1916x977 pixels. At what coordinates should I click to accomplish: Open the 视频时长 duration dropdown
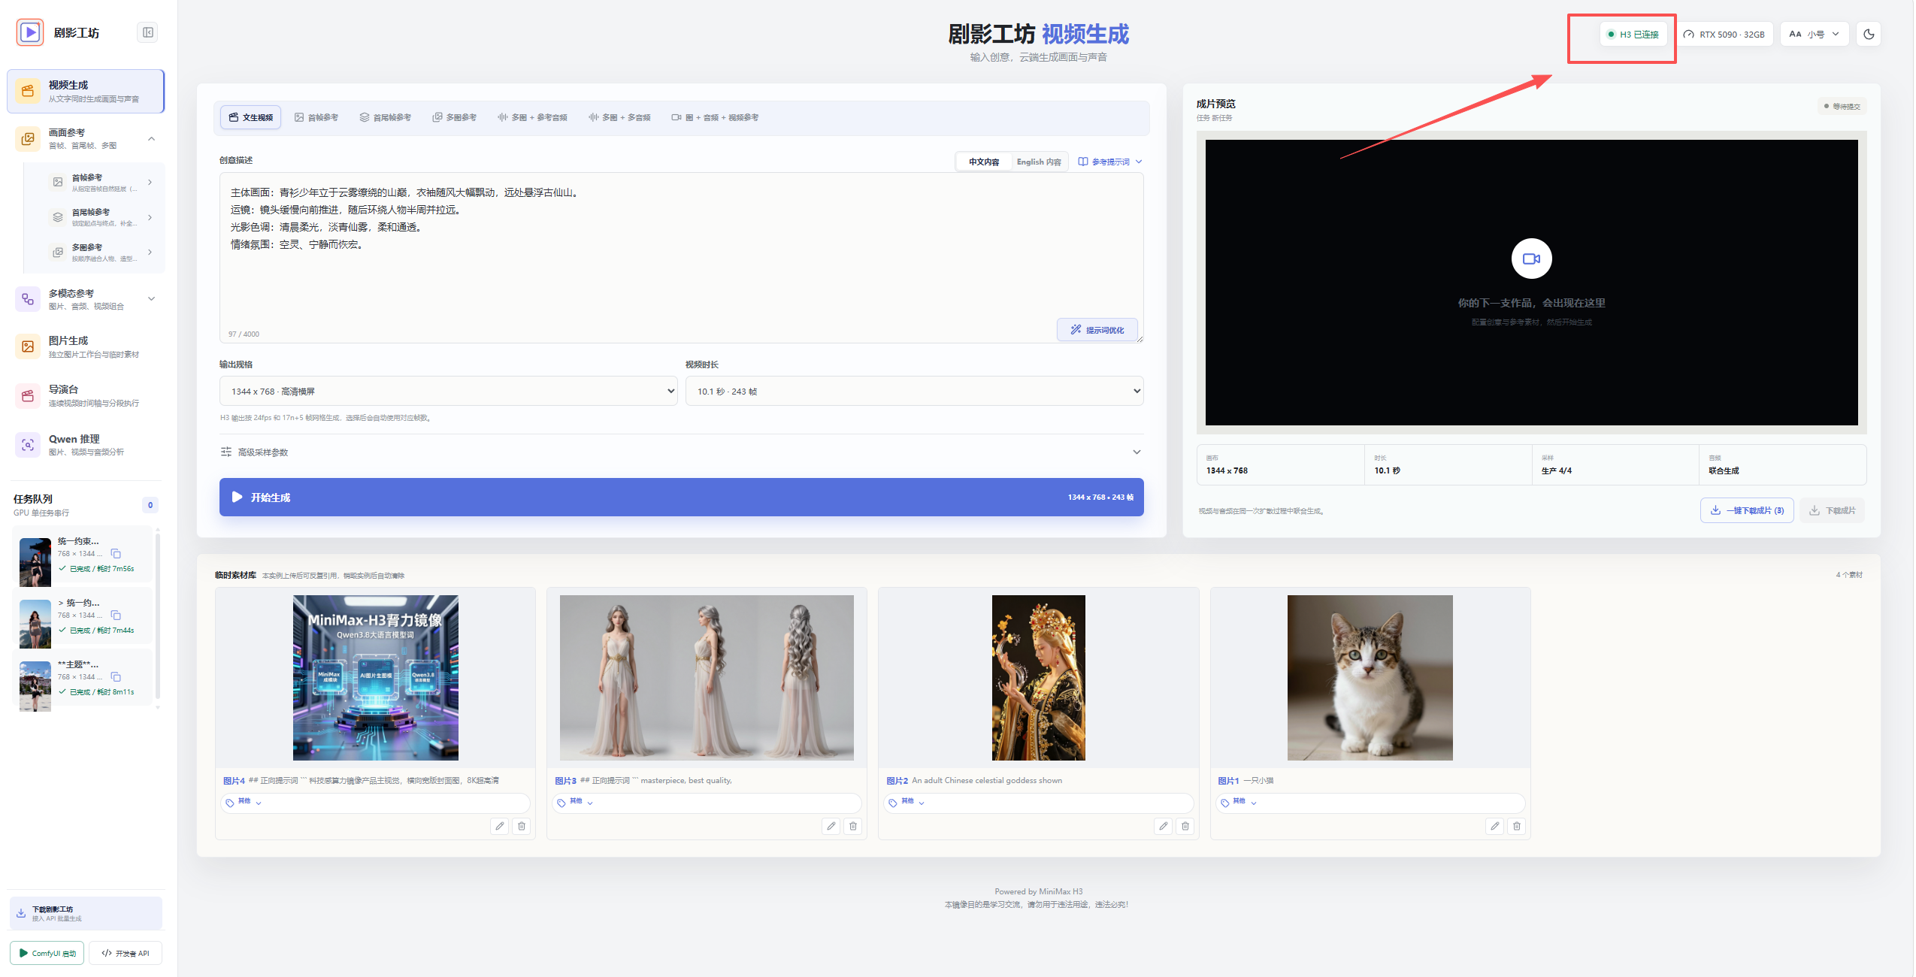click(915, 391)
